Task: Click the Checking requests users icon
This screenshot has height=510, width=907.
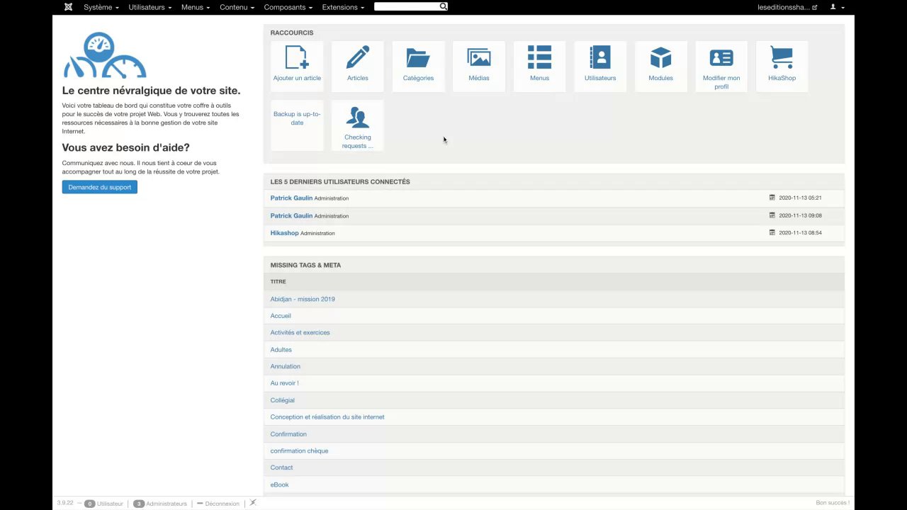Action: point(358,118)
